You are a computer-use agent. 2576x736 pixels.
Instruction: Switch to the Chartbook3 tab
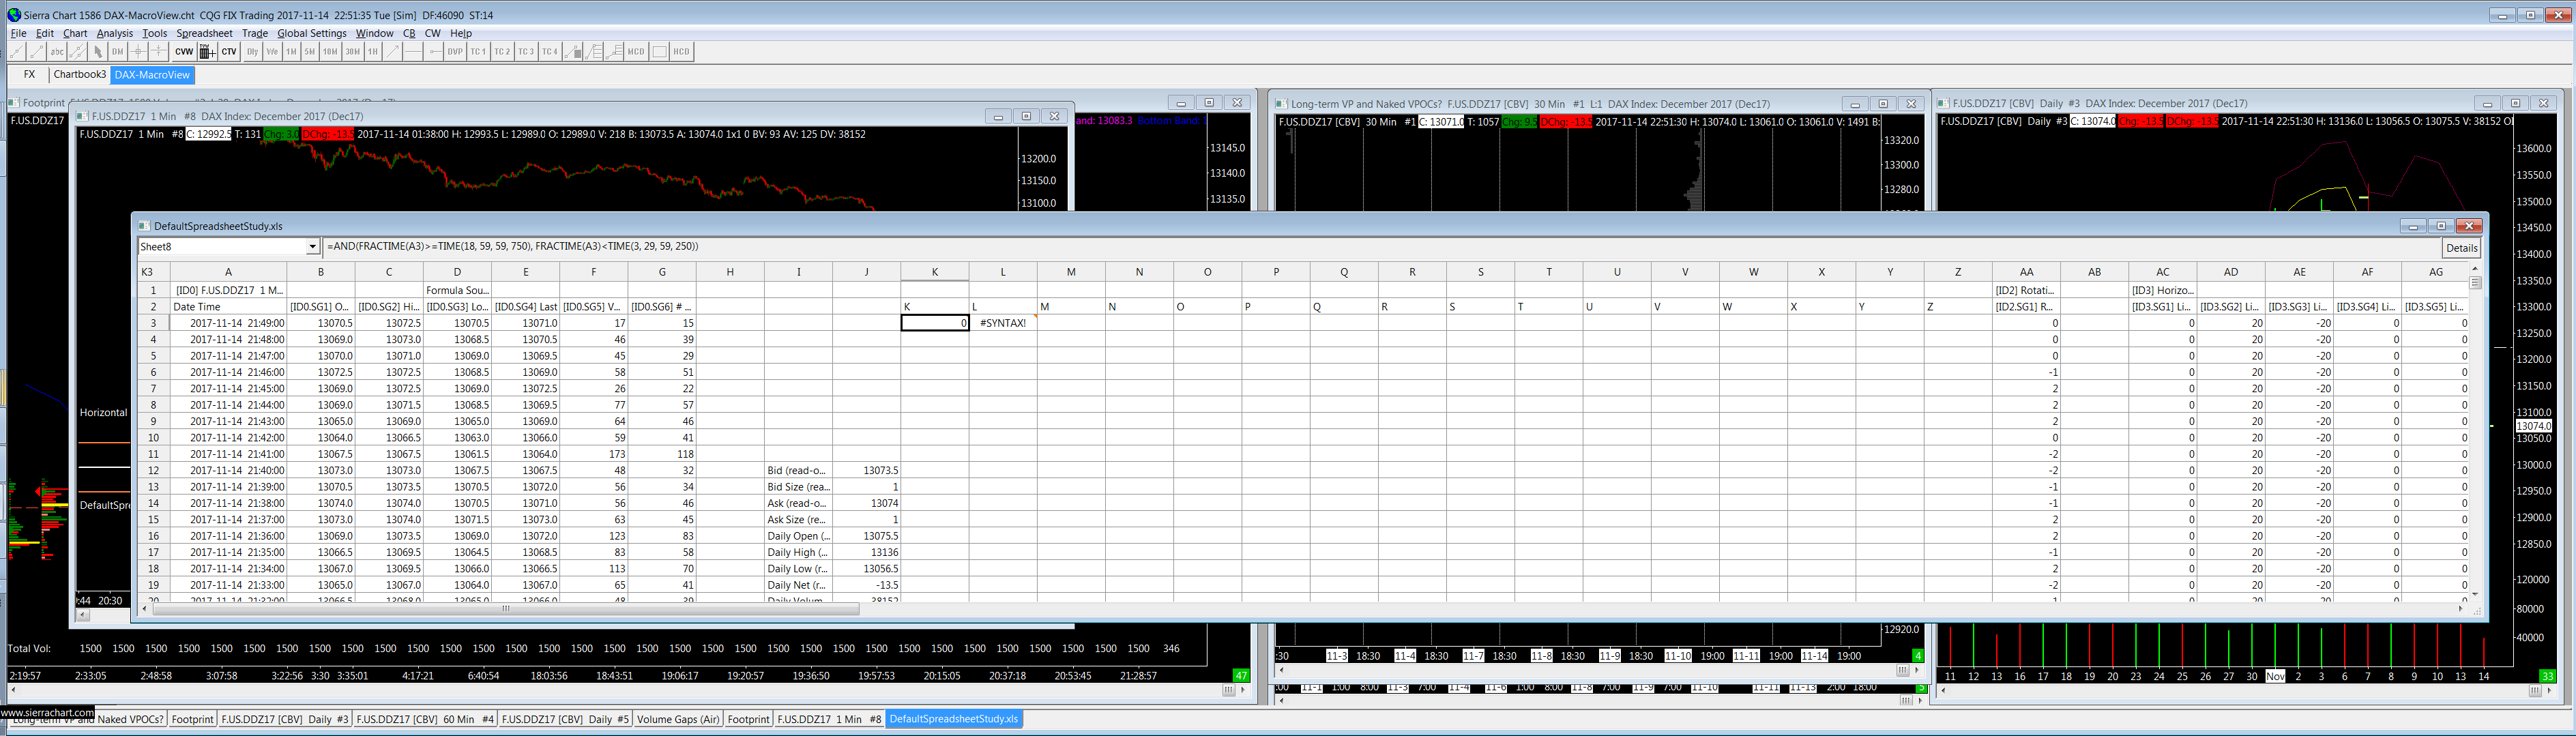[79, 75]
